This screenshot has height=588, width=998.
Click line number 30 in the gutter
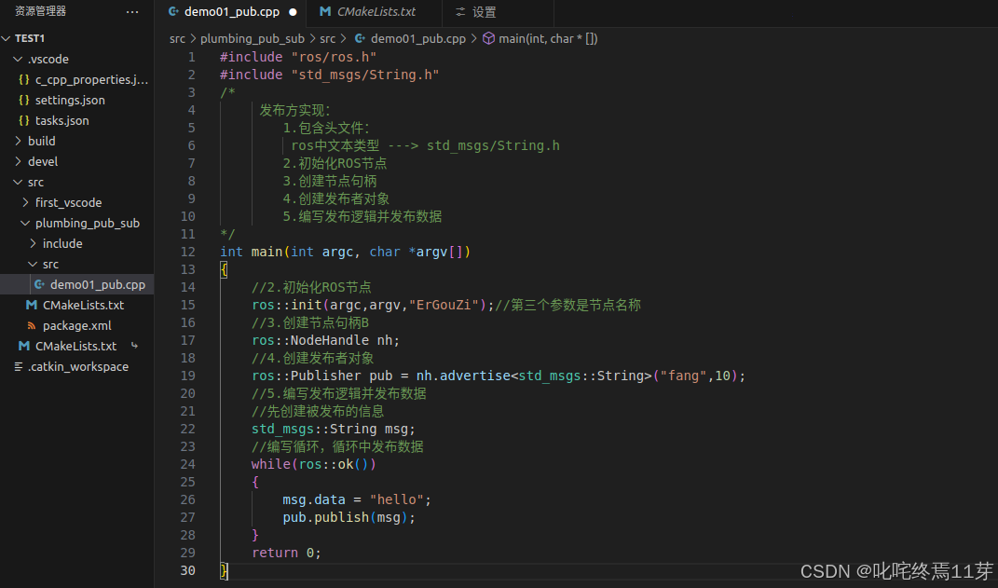pos(187,570)
